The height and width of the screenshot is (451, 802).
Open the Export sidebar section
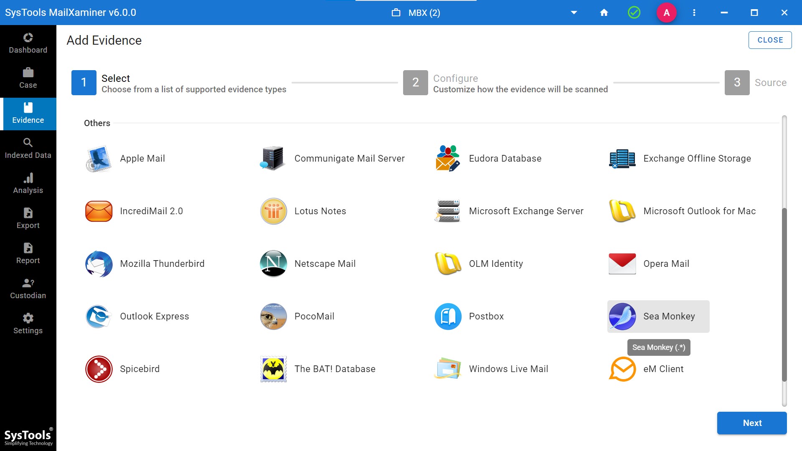point(28,218)
